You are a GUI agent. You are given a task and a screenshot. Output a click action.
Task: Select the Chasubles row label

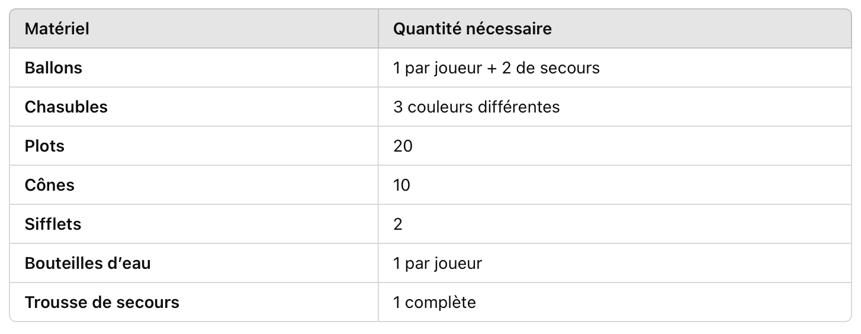click(x=66, y=107)
